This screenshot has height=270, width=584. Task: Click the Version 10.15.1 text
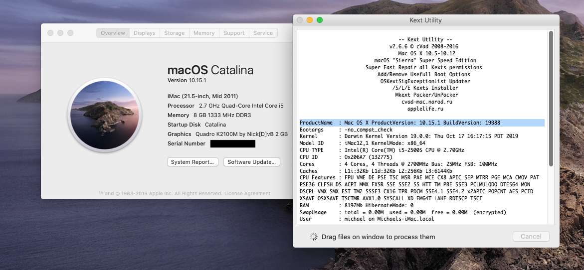[x=187, y=80]
